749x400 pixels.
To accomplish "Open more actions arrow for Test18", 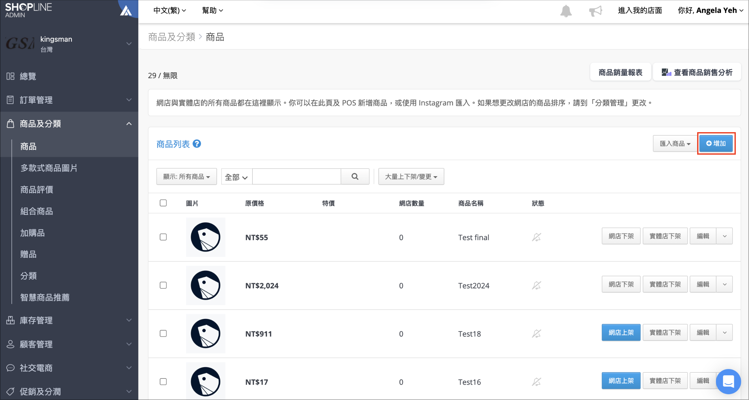I will 725,332.
